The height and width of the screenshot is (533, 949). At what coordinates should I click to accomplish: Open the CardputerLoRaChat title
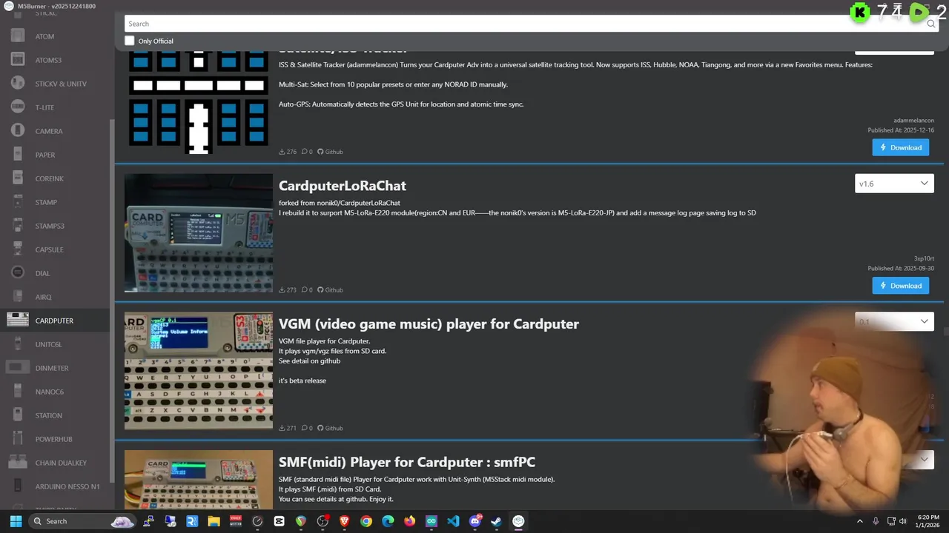pyautogui.click(x=343, y=186)
